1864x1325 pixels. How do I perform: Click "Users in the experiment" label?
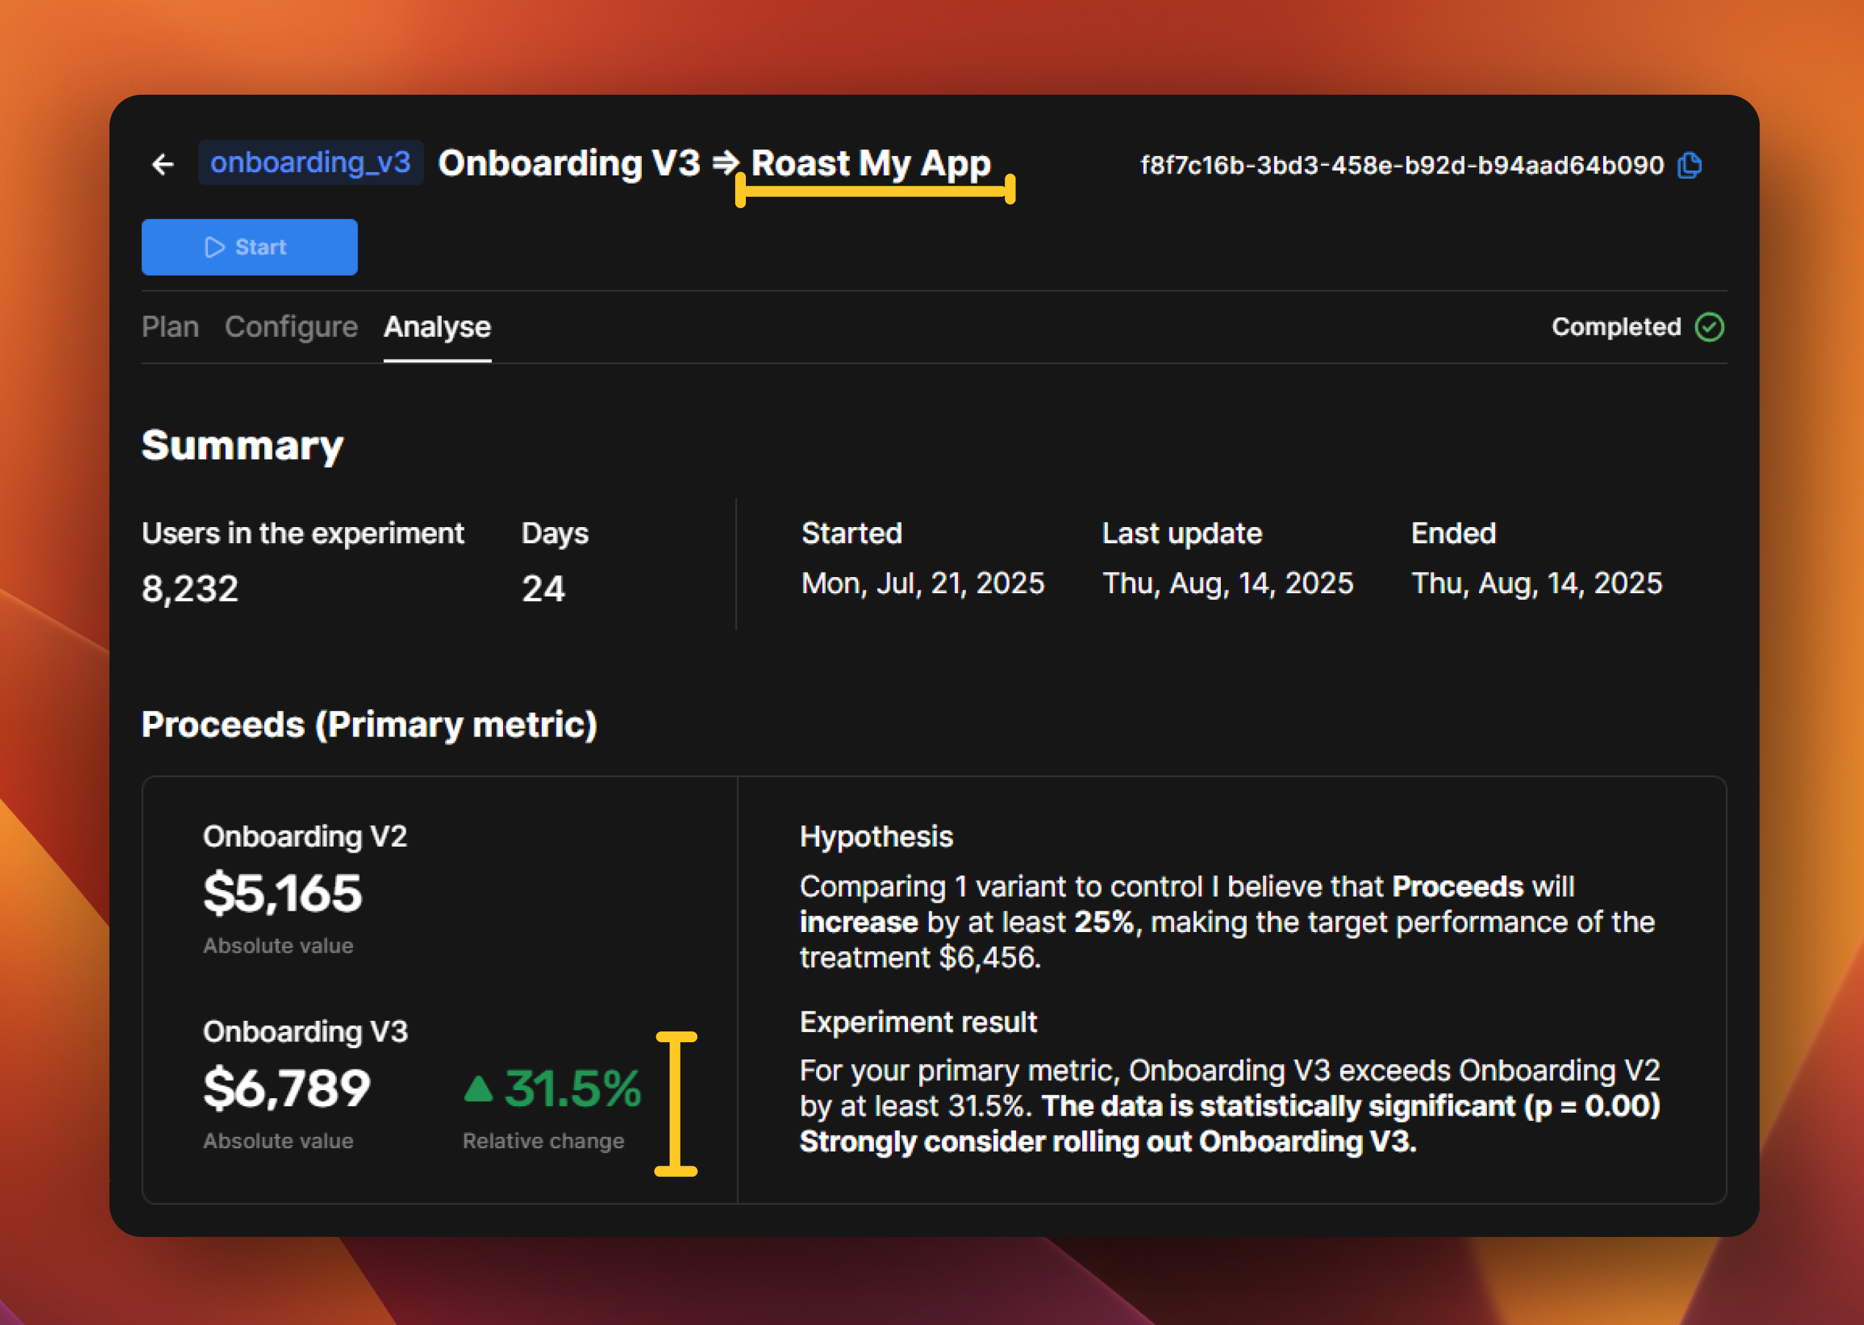pyautogui.click(x=303, y=534)
